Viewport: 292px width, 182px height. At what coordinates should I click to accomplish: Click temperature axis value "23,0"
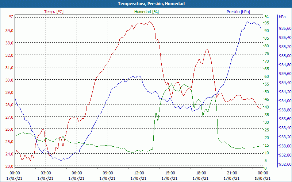(9, 166)
